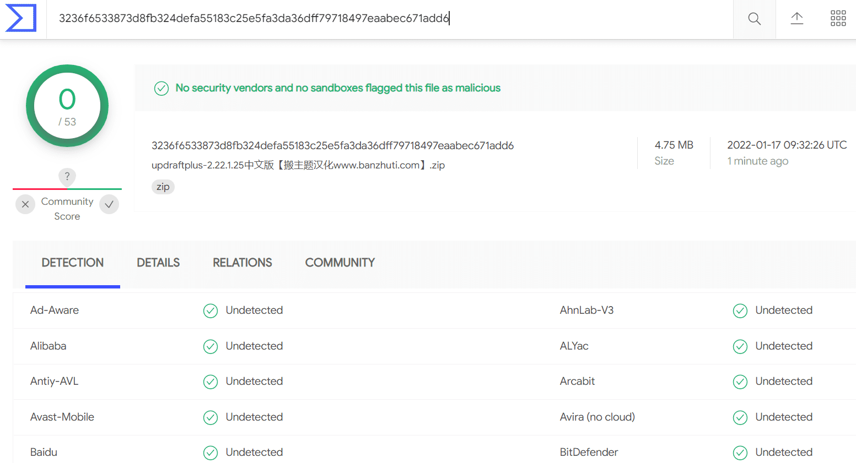Click the Ad-Aware vendor name

(x=55, y=311)
